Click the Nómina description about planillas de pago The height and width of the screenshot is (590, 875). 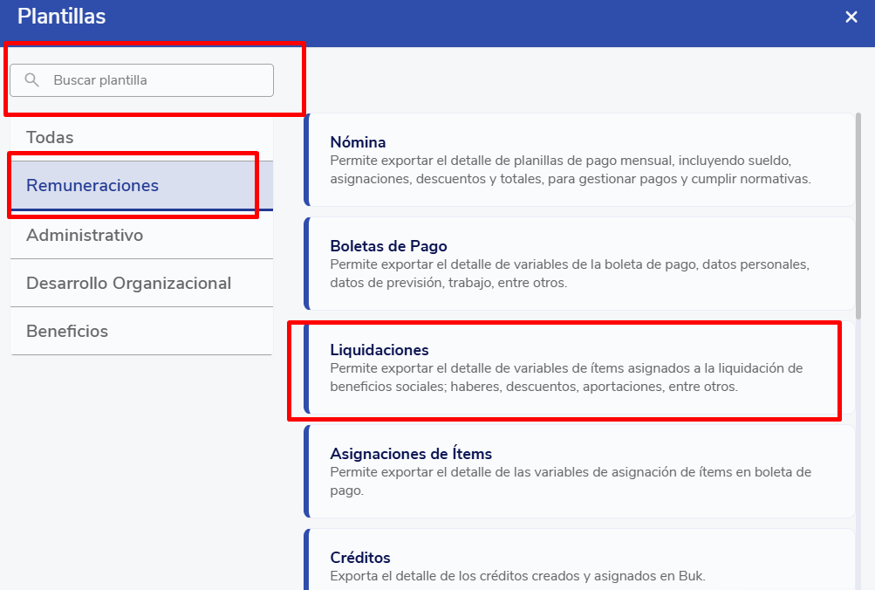pyautogui.click(x=571, y=170)
